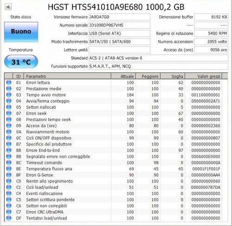Click the status orb for Riavviammenti motore
Screen dimensions: 232x226
(x=9, y=132)
